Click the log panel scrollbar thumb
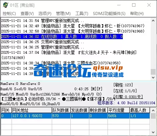 click(153, 72)
